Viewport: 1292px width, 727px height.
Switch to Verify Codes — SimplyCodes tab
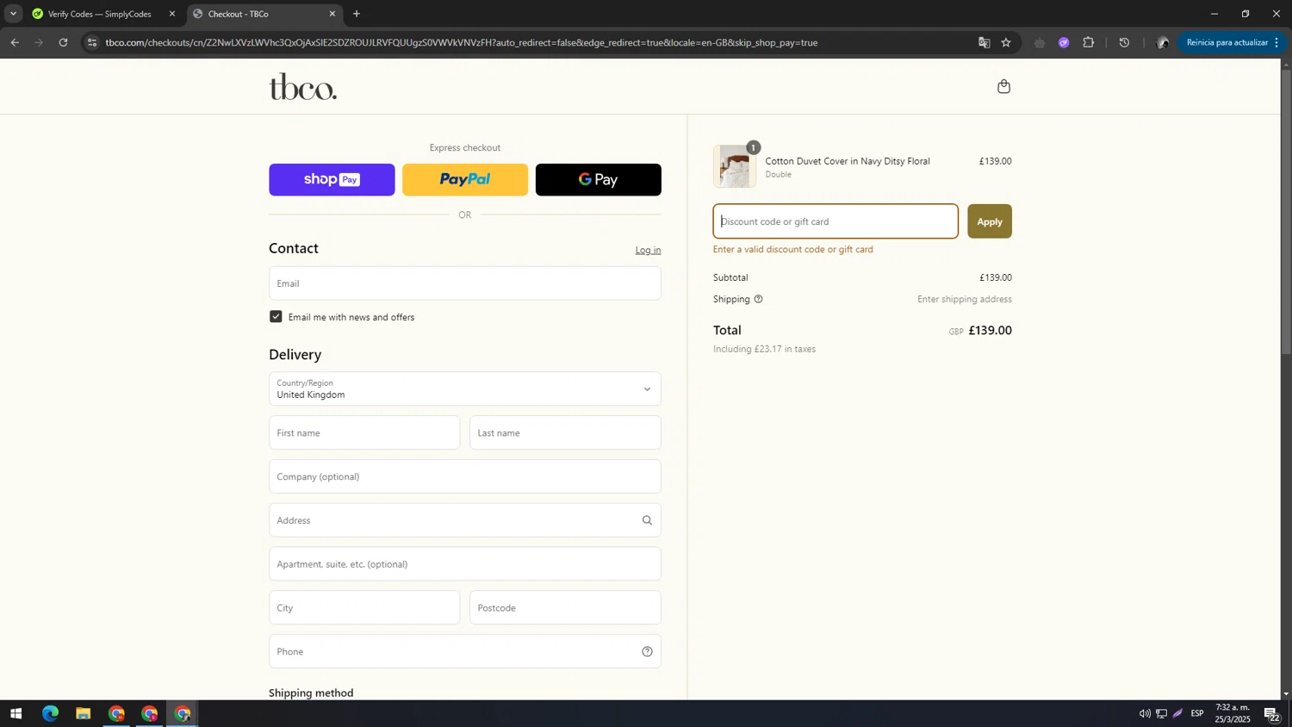click(99, 14)
